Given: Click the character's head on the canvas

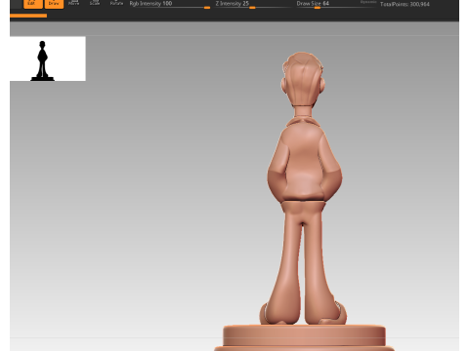Looking at the screenshot, I should pos(303,79).
